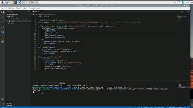Open the Selection menu
Viewport: 193px width, 108px height.
pyautogui.click(x=12, y=8)
